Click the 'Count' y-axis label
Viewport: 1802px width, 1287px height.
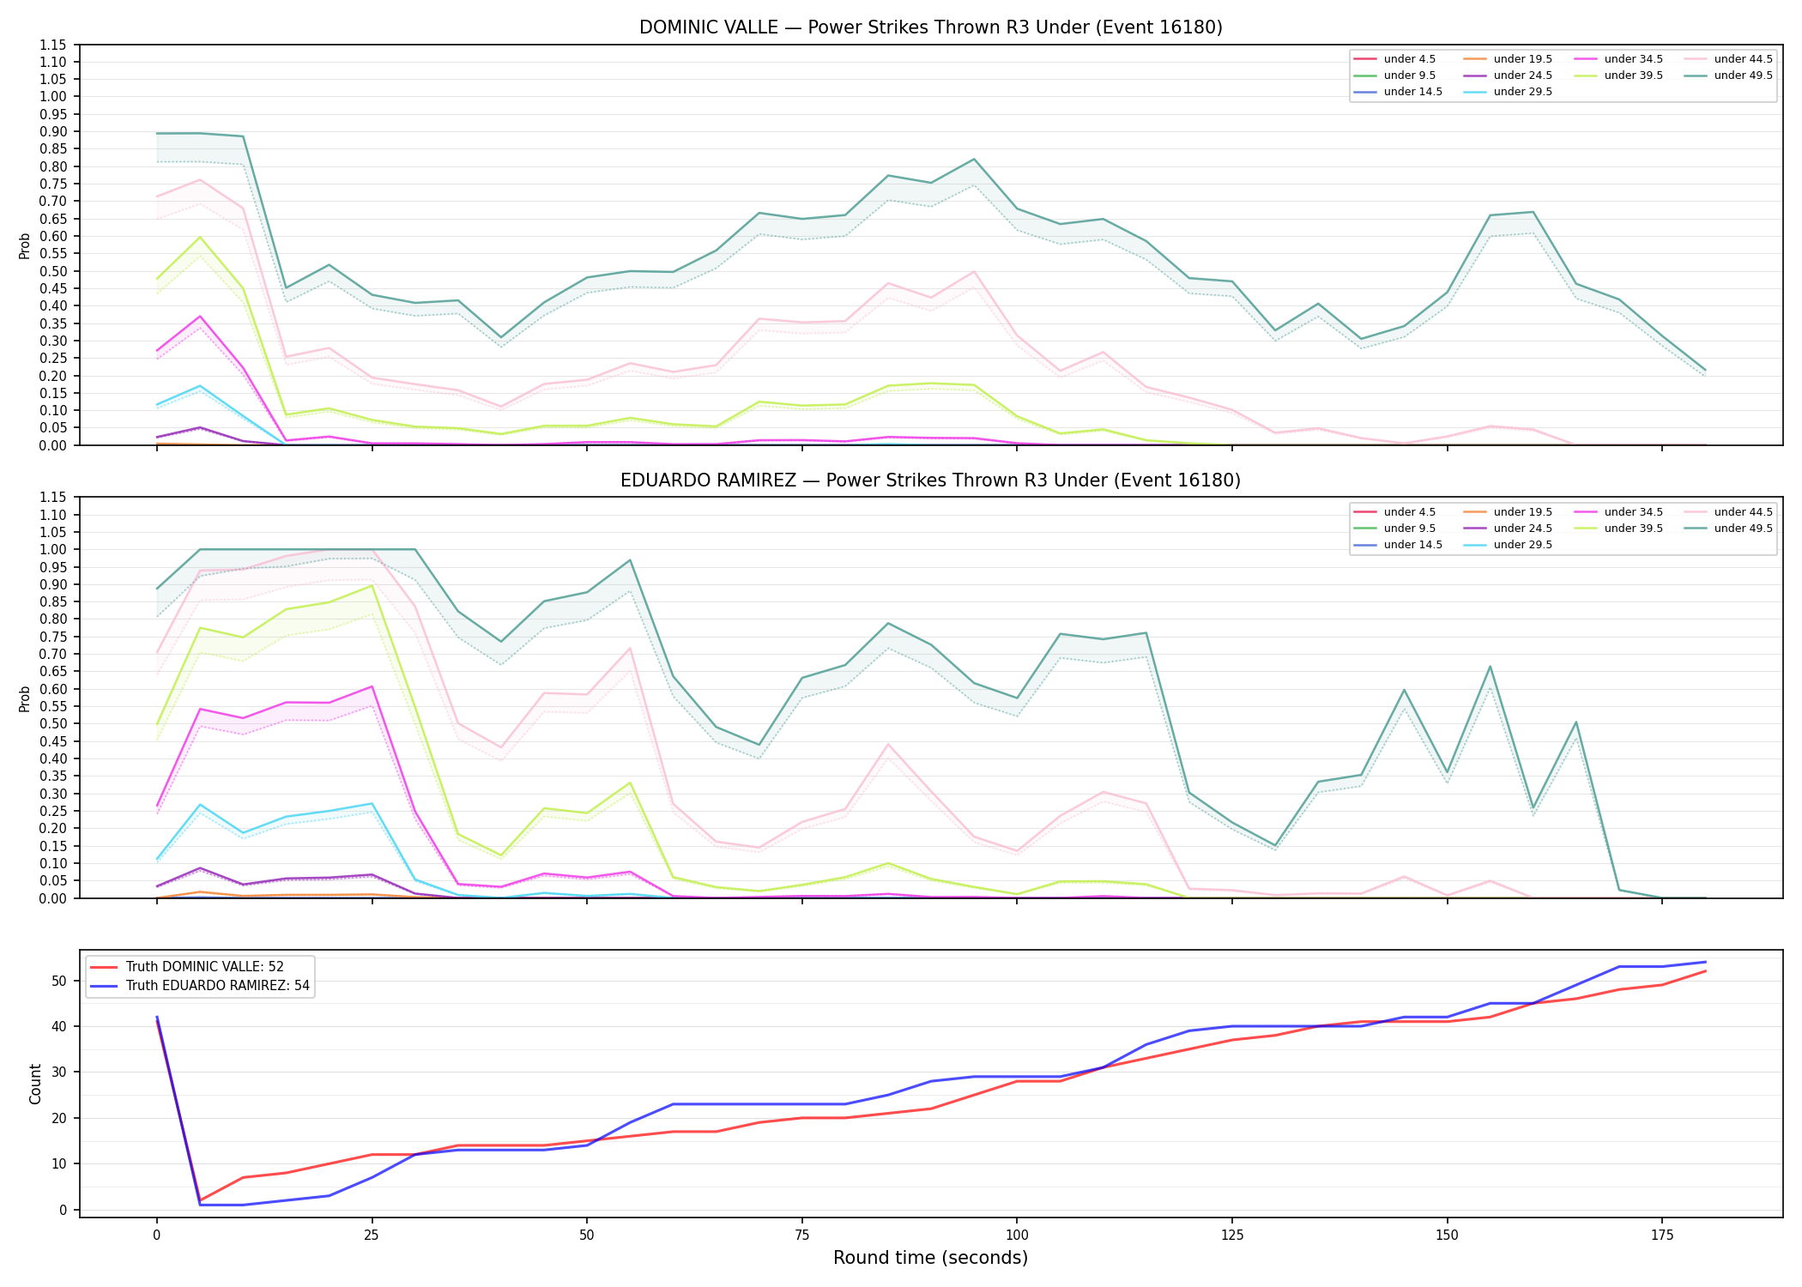[35, 1084]
